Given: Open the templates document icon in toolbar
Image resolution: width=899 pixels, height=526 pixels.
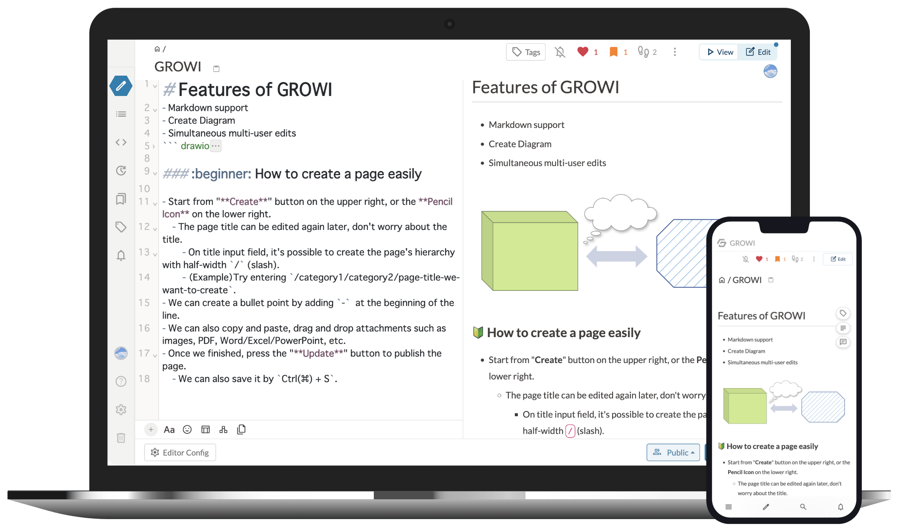Looking at the screenshot, I should 241,429.
